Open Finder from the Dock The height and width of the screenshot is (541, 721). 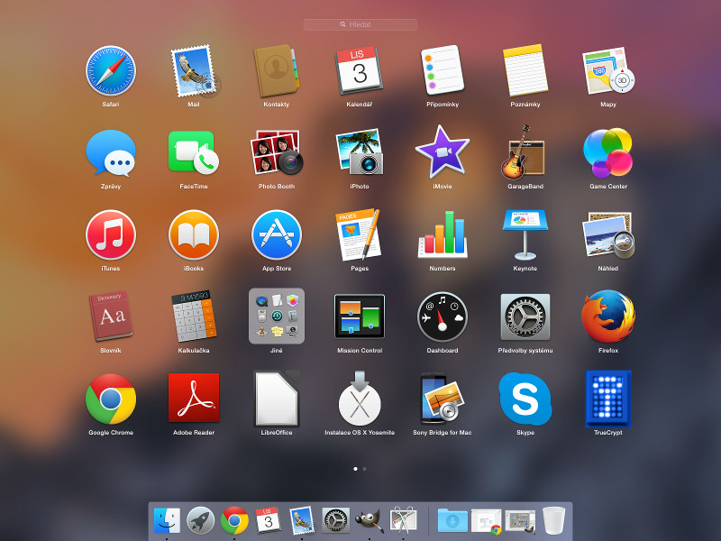click(x=167, y=520)
